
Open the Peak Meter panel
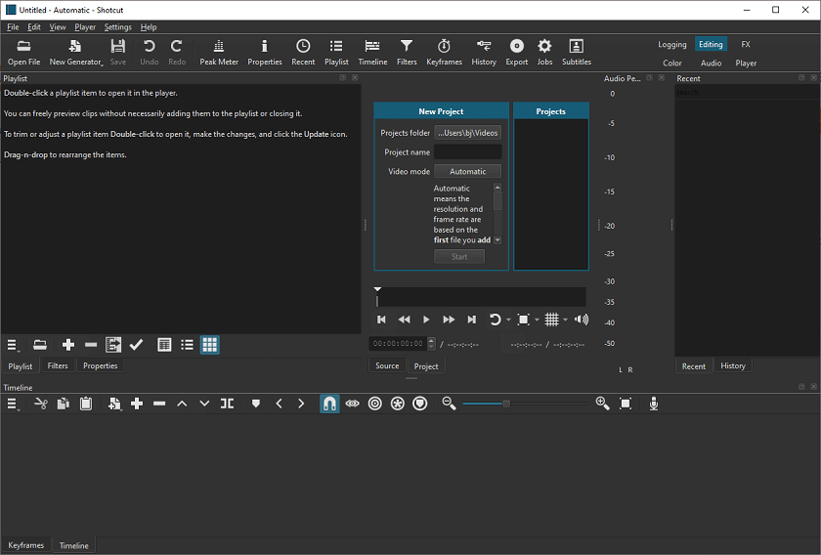219,53
